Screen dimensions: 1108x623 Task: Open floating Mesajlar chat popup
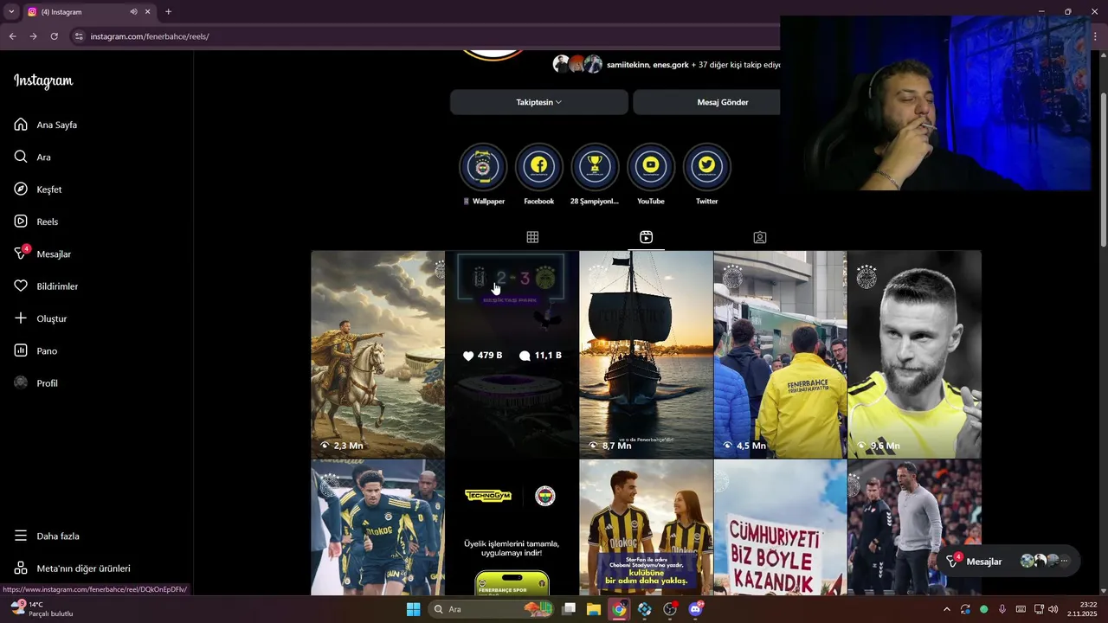[1008, 562]
